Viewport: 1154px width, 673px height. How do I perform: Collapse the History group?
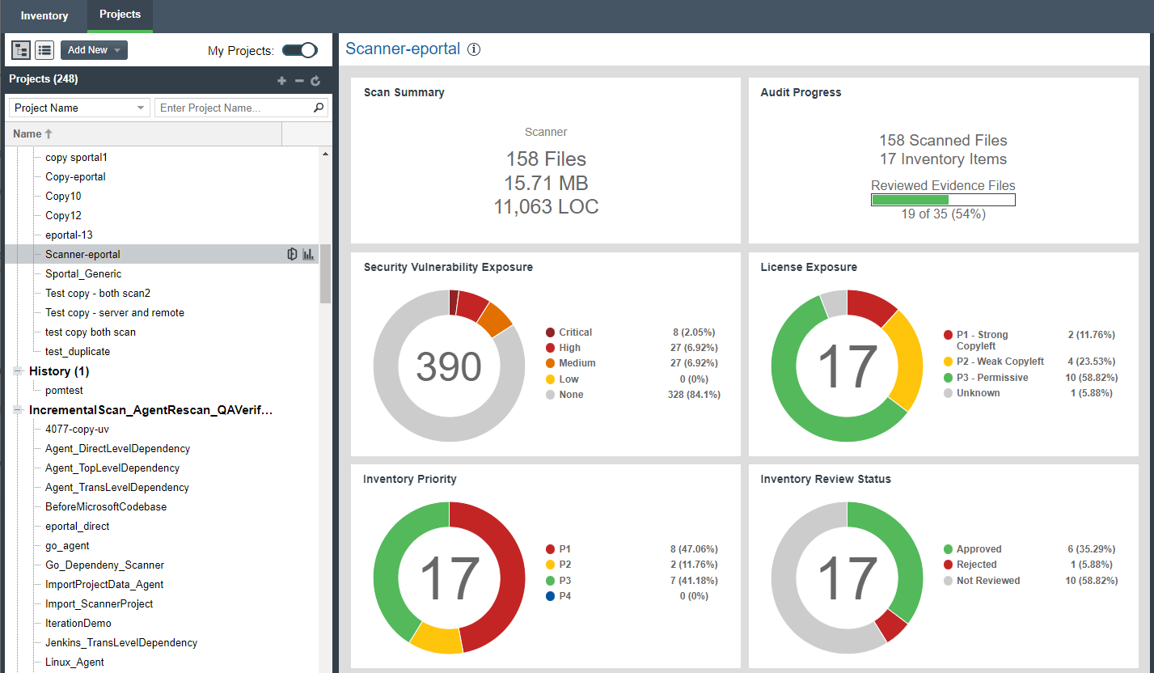[18, 370]
